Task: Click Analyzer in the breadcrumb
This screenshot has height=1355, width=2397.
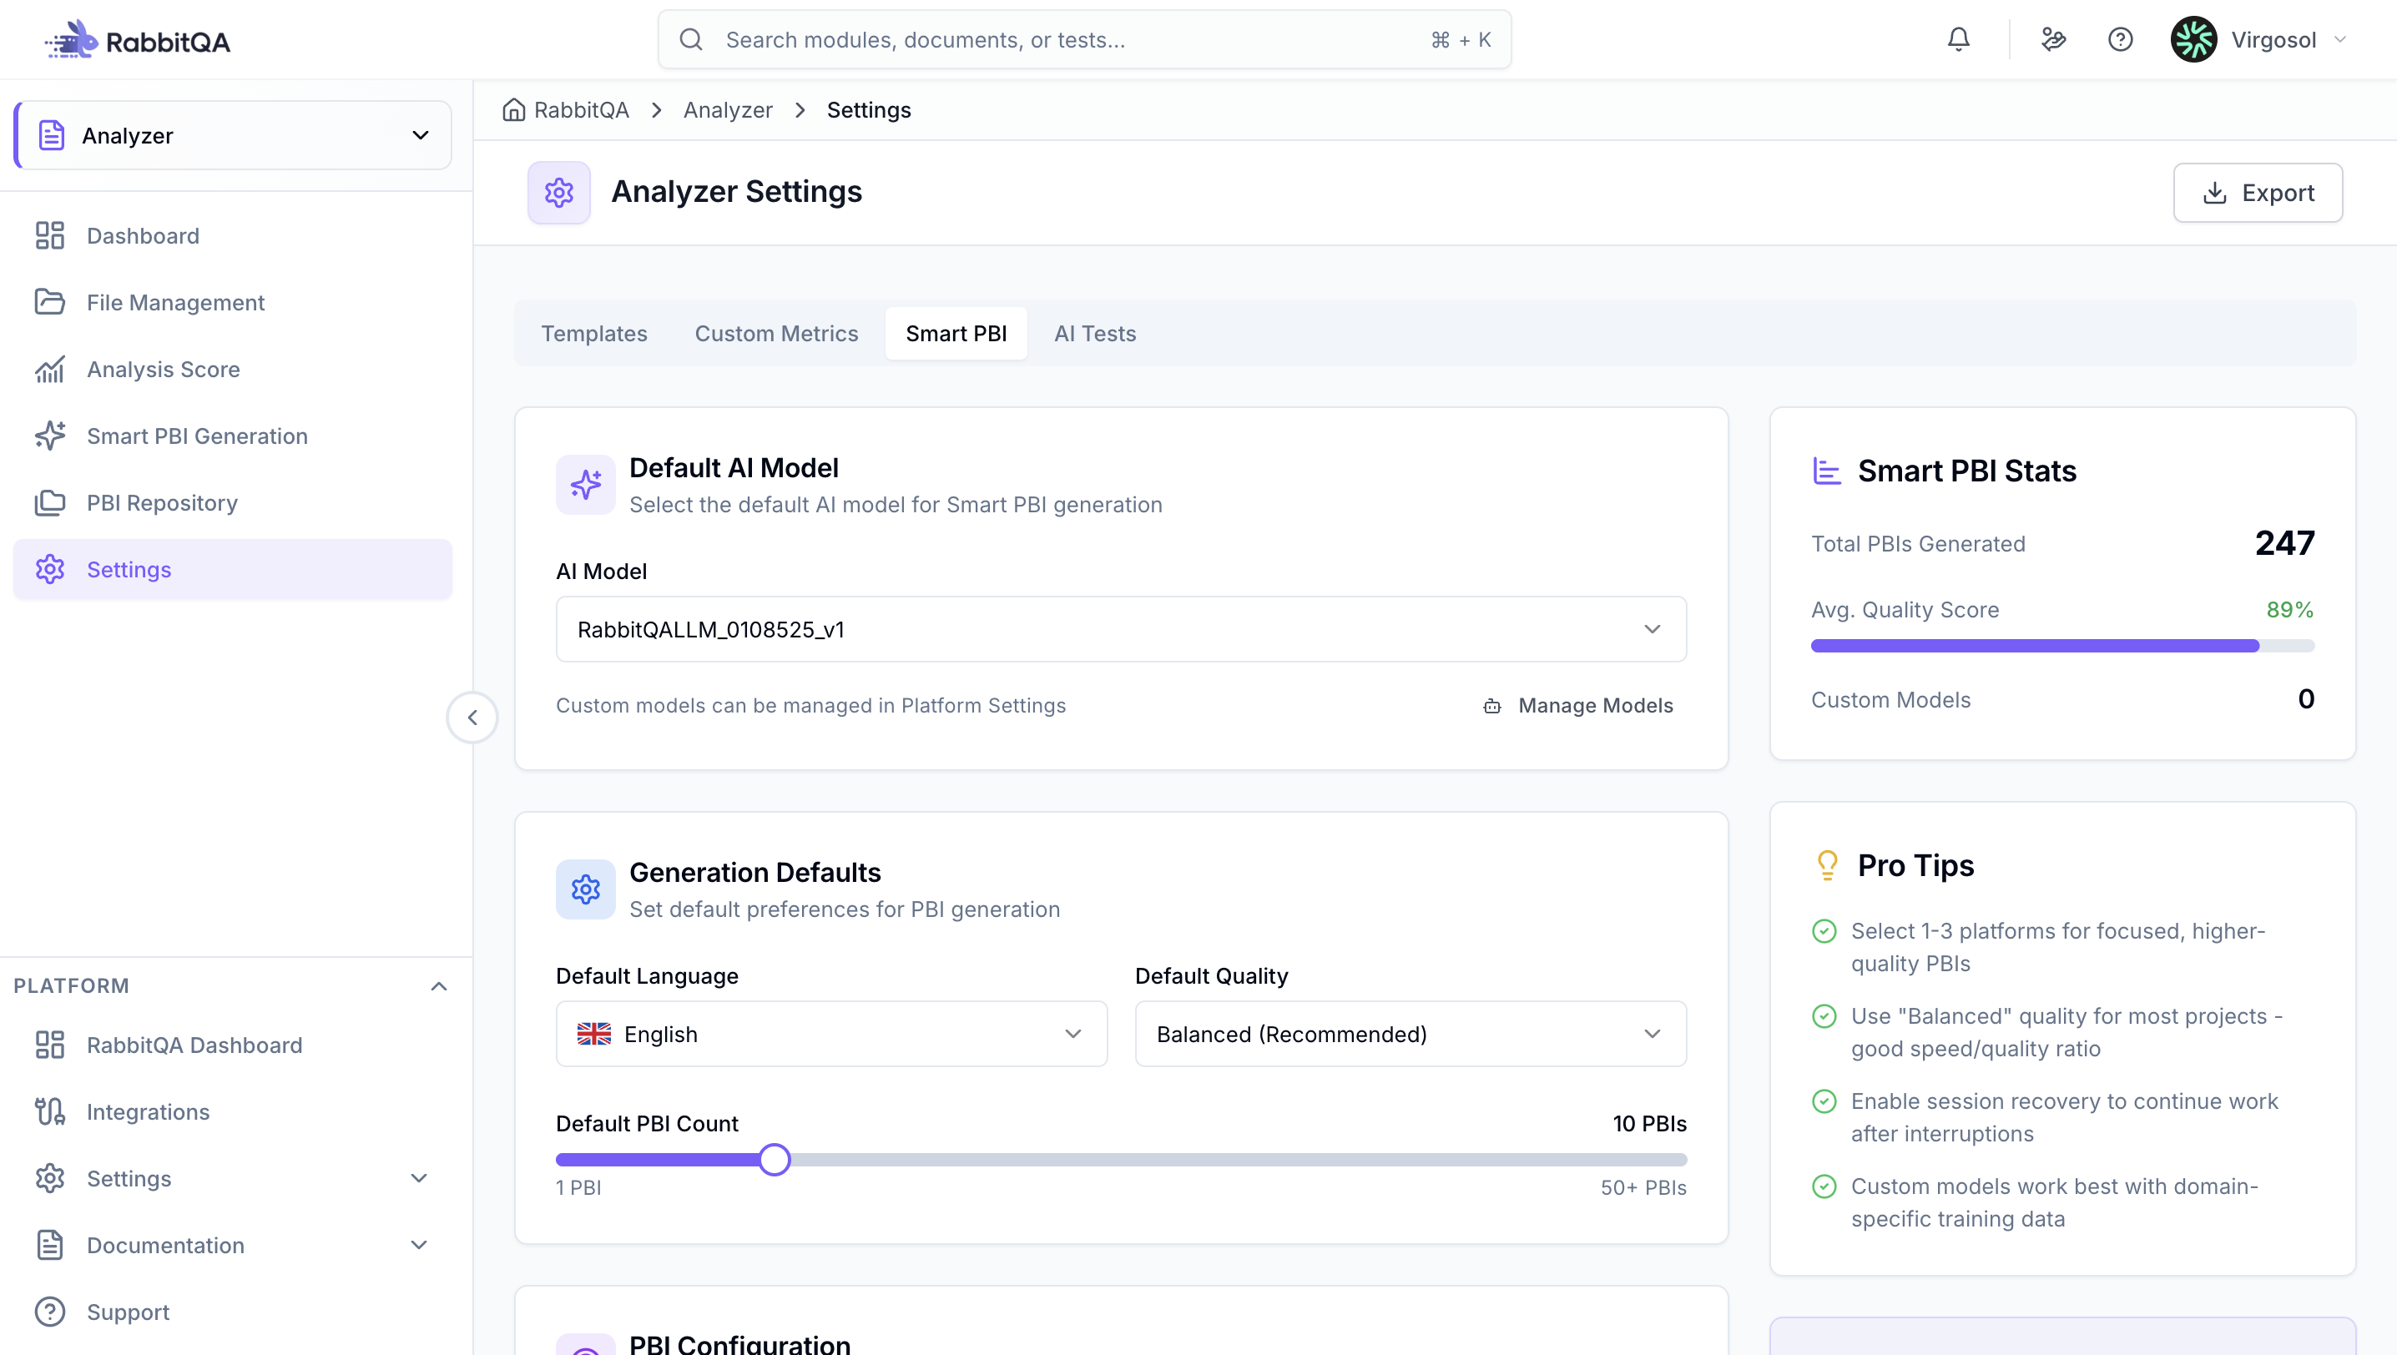Action: pos(727,110)
